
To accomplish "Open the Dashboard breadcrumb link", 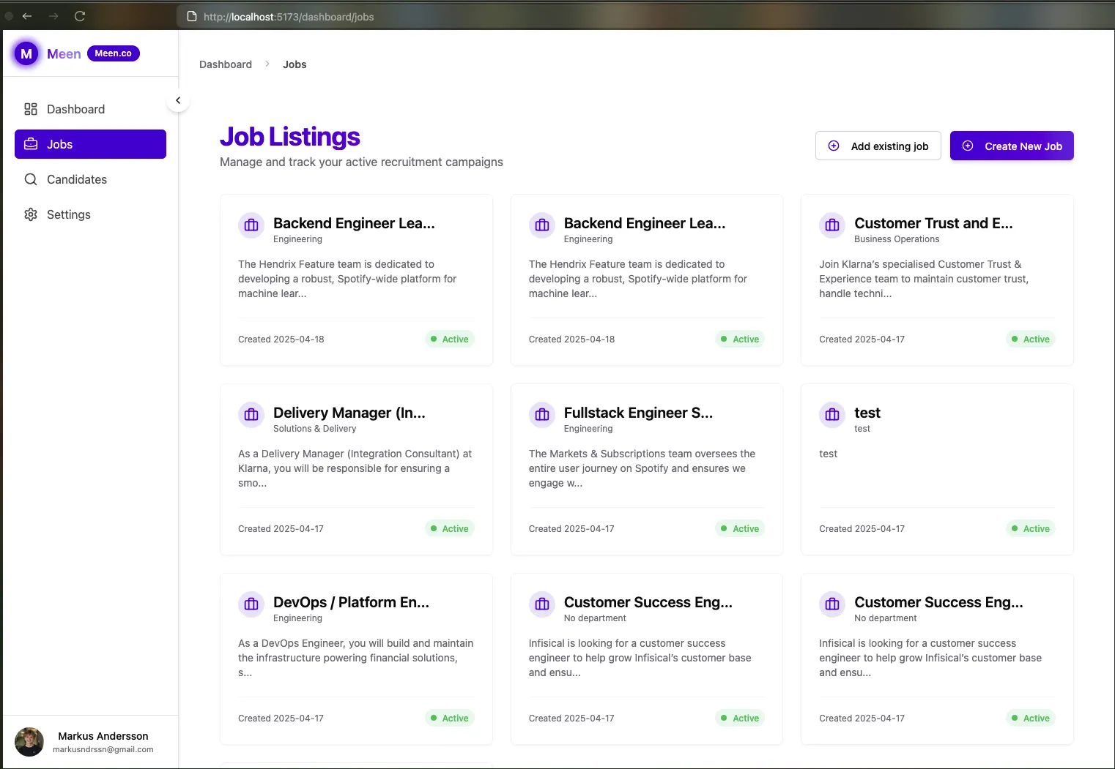I will [225, 64].
